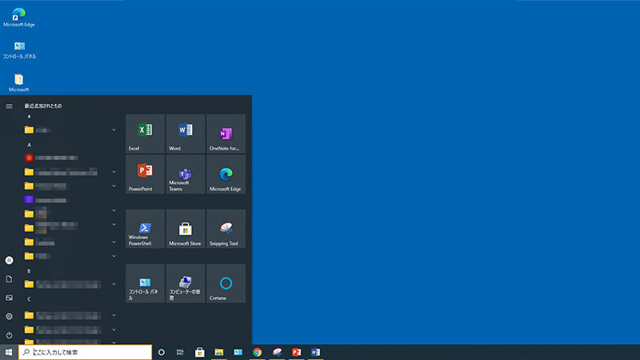Viewport: 640px width, 360px height.
Task: Open the Microsoft Store tile
Action: (x=186, y=229)
